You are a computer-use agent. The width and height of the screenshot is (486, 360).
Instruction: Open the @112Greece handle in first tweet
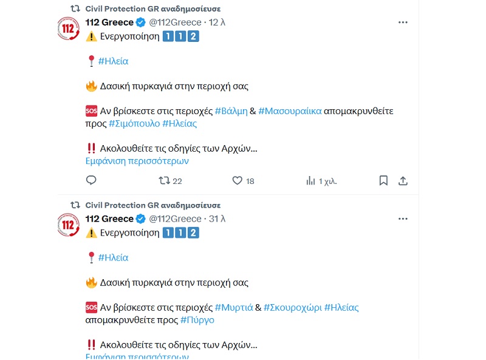coord(175,22)
